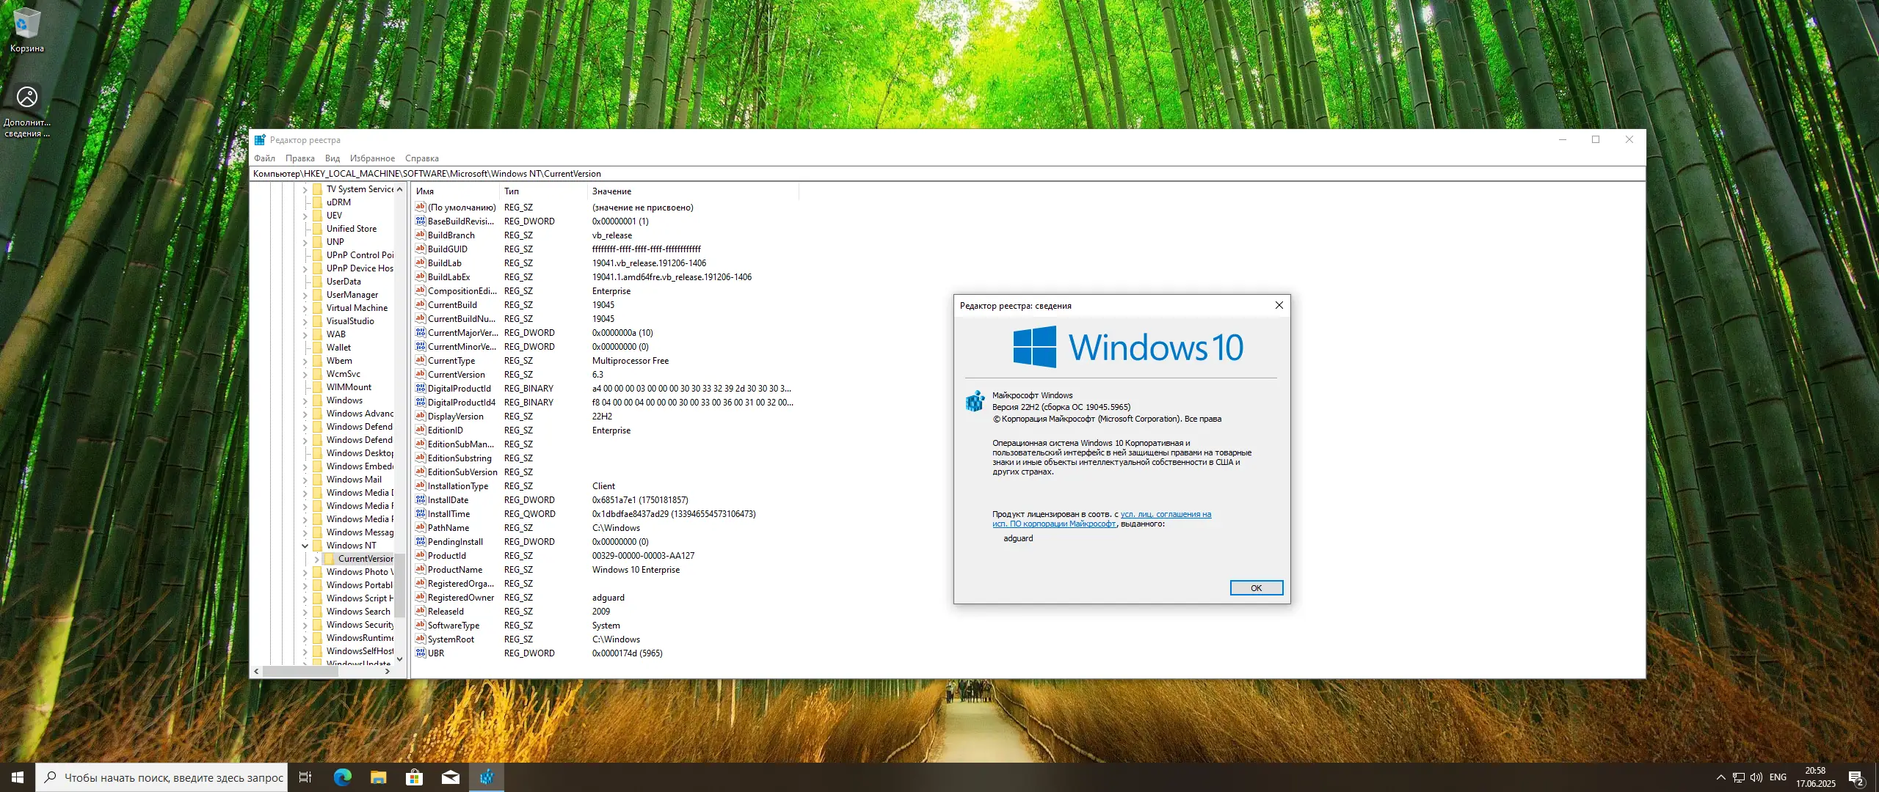The width and height of the screenshot is (1879, 792).
Task: Collapse the Windows NT tree node
Action: (x=305, y=546)
